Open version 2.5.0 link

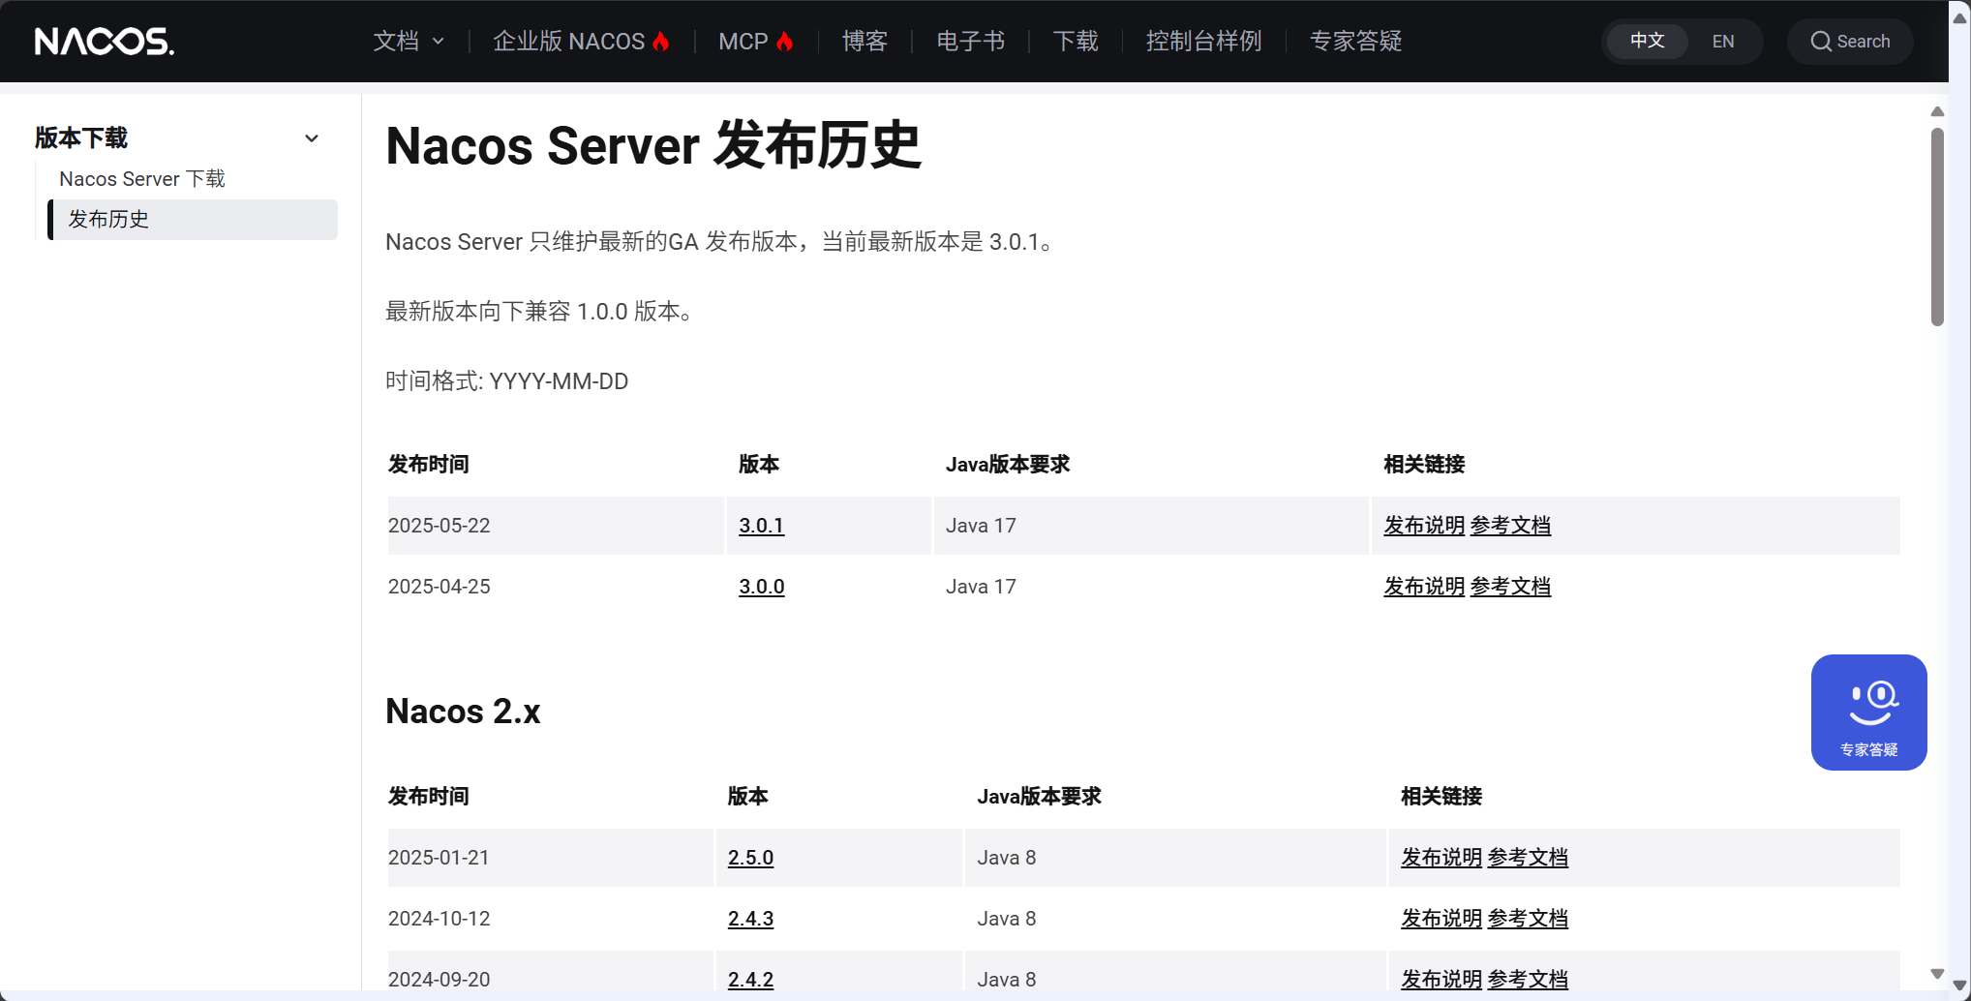[751, 858]
